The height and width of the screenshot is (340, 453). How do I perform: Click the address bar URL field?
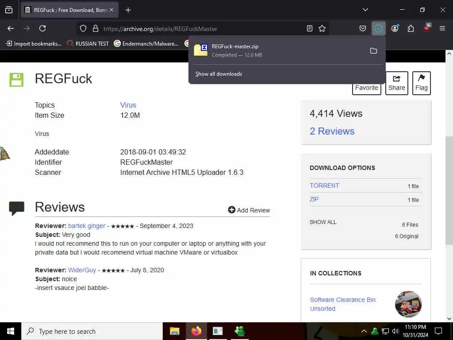(x=202, y=29)
